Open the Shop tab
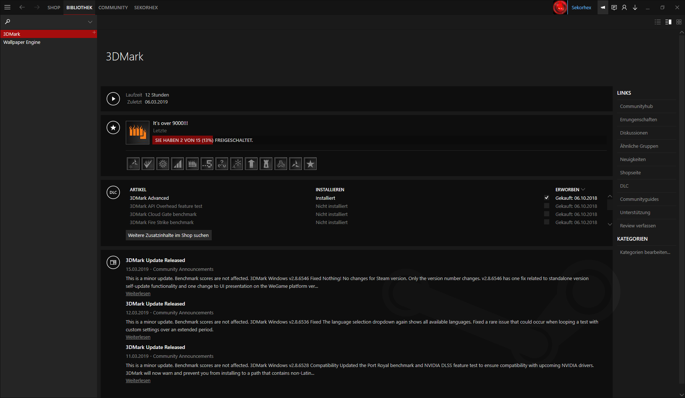The width and height of the screenshot is (685, 398). (x=54, y=7)
